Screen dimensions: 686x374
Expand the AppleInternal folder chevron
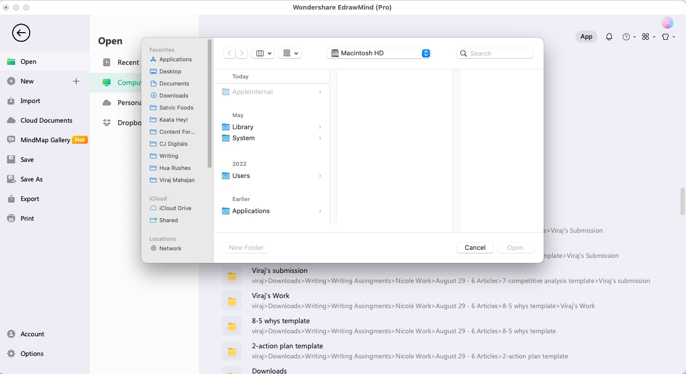point(320,92)
